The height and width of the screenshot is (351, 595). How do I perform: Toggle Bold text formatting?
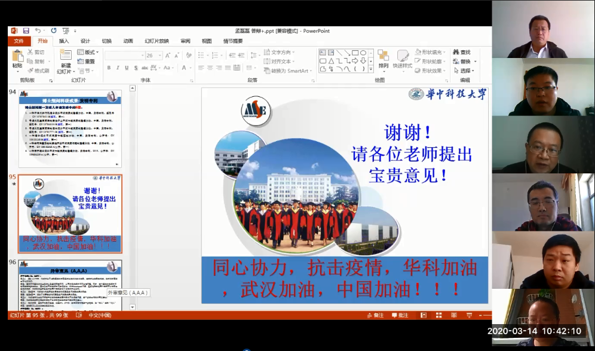tap(109, 68)
